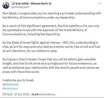Click the Görüntülenme label
The image size is (104, 98).
[x=47, y=94]
